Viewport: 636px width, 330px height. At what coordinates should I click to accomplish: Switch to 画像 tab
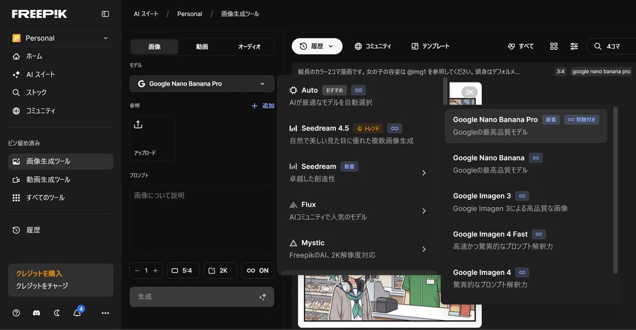click(155, 47)
